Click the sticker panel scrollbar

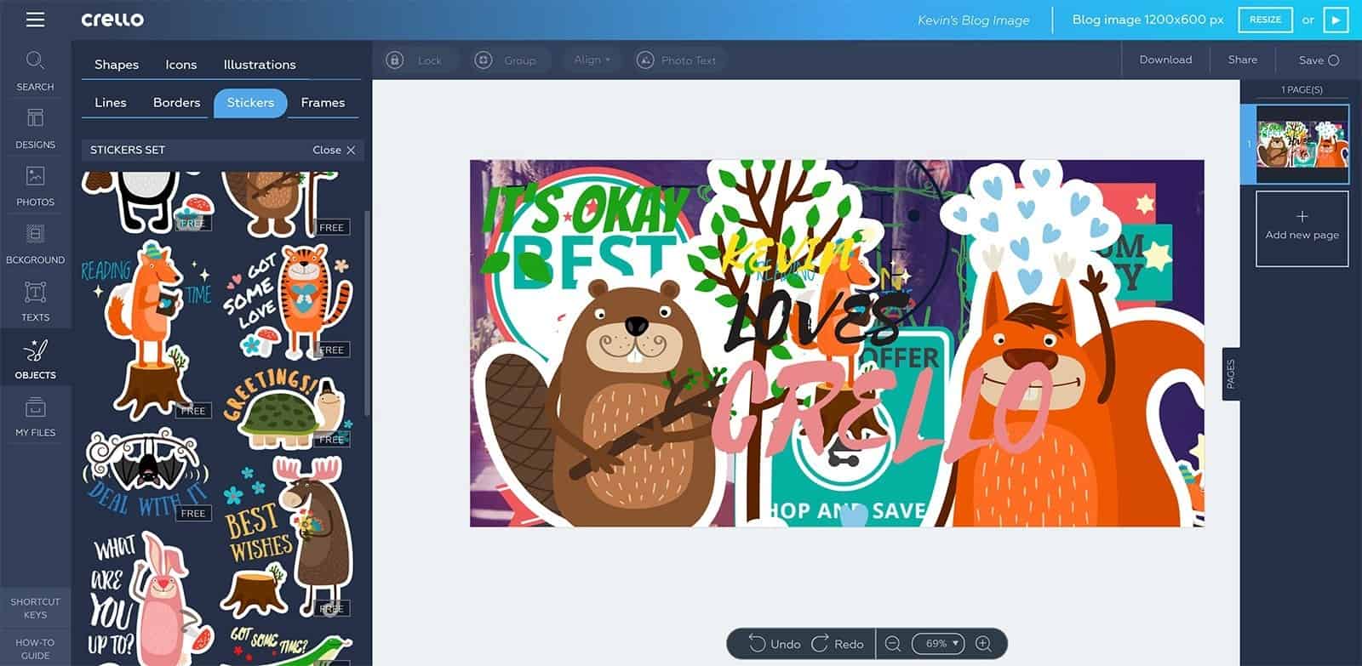(367, 313)
